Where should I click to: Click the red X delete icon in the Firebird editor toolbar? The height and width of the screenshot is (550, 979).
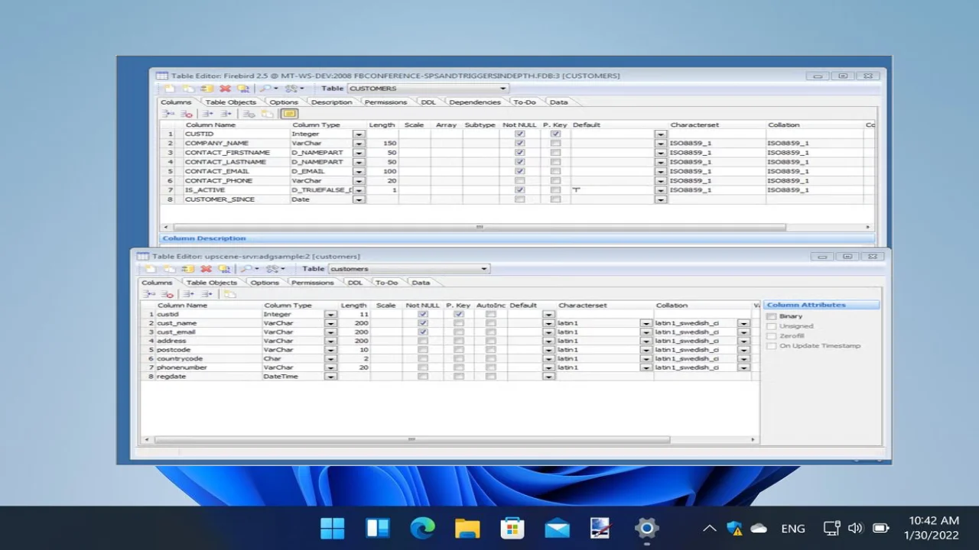pos(225,89)
